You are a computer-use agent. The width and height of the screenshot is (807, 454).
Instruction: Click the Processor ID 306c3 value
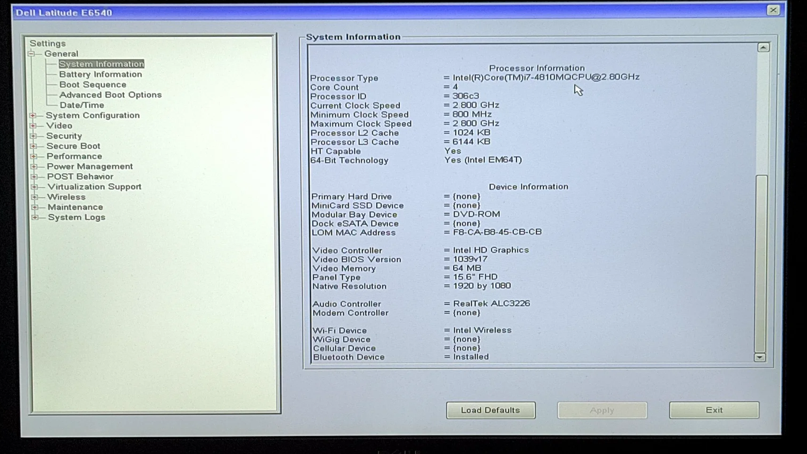[x=466, y=96]
